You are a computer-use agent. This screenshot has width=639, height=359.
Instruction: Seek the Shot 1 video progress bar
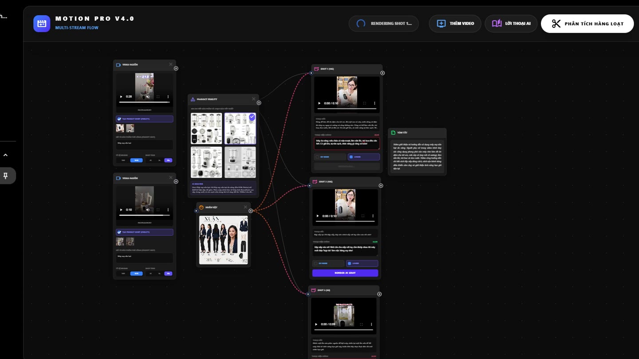click(347, 108)
